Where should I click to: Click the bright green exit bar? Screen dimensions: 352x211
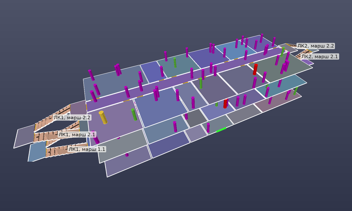click(x=221, y=130)
